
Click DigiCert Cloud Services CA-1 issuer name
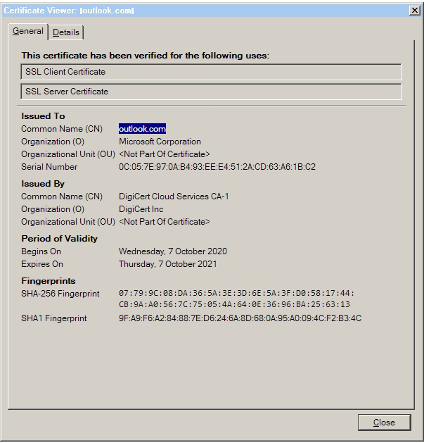click(174, 196)
